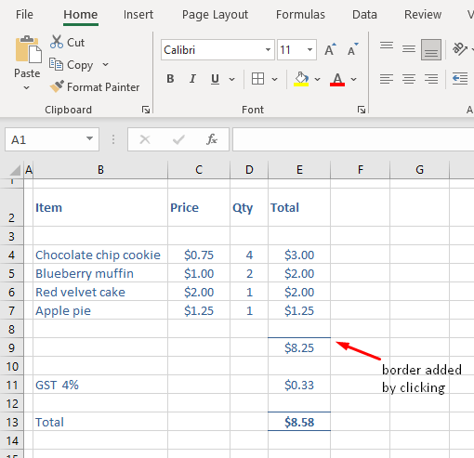This screenshot has height=458, width=474.
Task: Select the GST 4% cell
Action: click(x=100, y=385)
